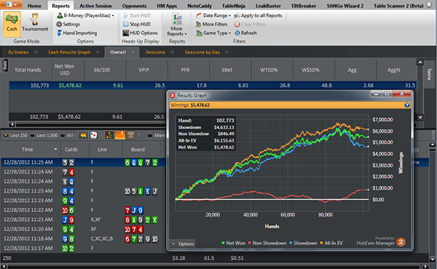Open the Opponents ribbon tab

(x=134, y=6)
